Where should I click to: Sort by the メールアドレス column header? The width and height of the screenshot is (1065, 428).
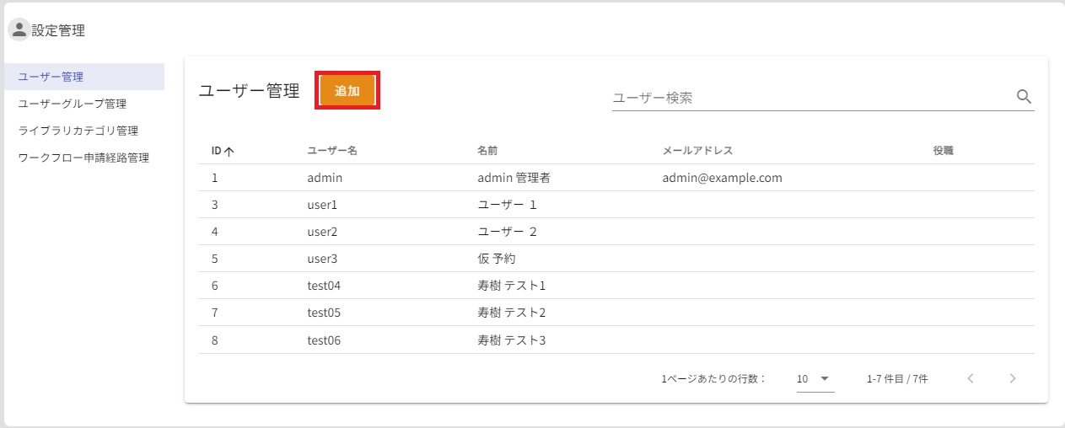(x=697, y=151)
